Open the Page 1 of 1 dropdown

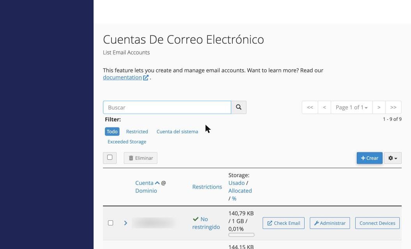click(x=351, y=107)
